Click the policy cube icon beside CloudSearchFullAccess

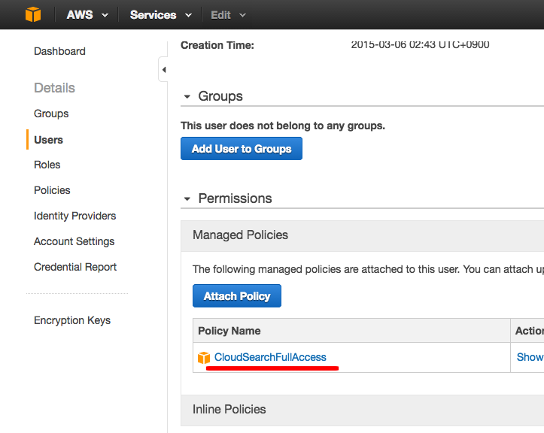coord(204,357)
